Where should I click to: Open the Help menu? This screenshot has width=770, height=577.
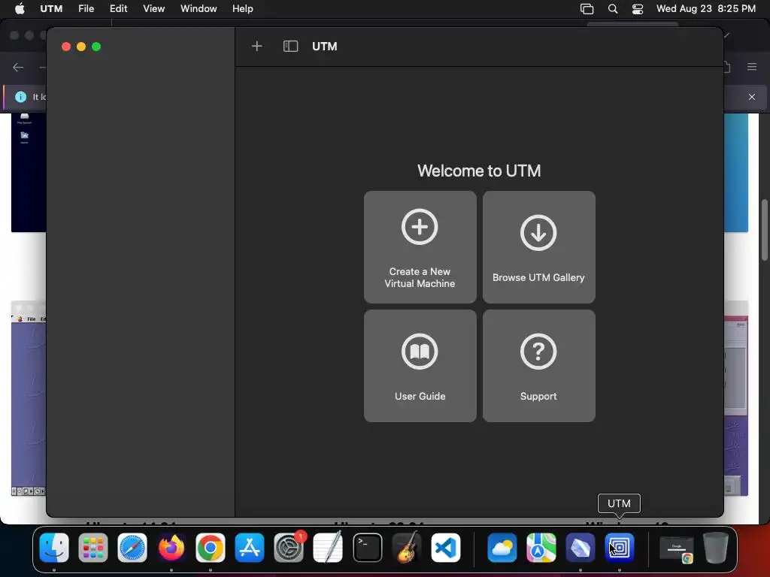(243, 8)
